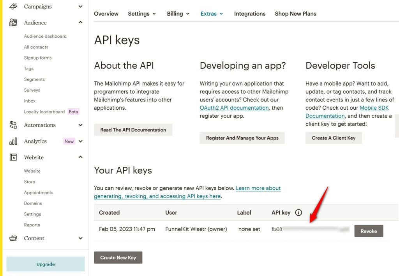Click the Campaigns megaphone icon
The height and width of the screenshot is (276, 399).
point(13,6)
